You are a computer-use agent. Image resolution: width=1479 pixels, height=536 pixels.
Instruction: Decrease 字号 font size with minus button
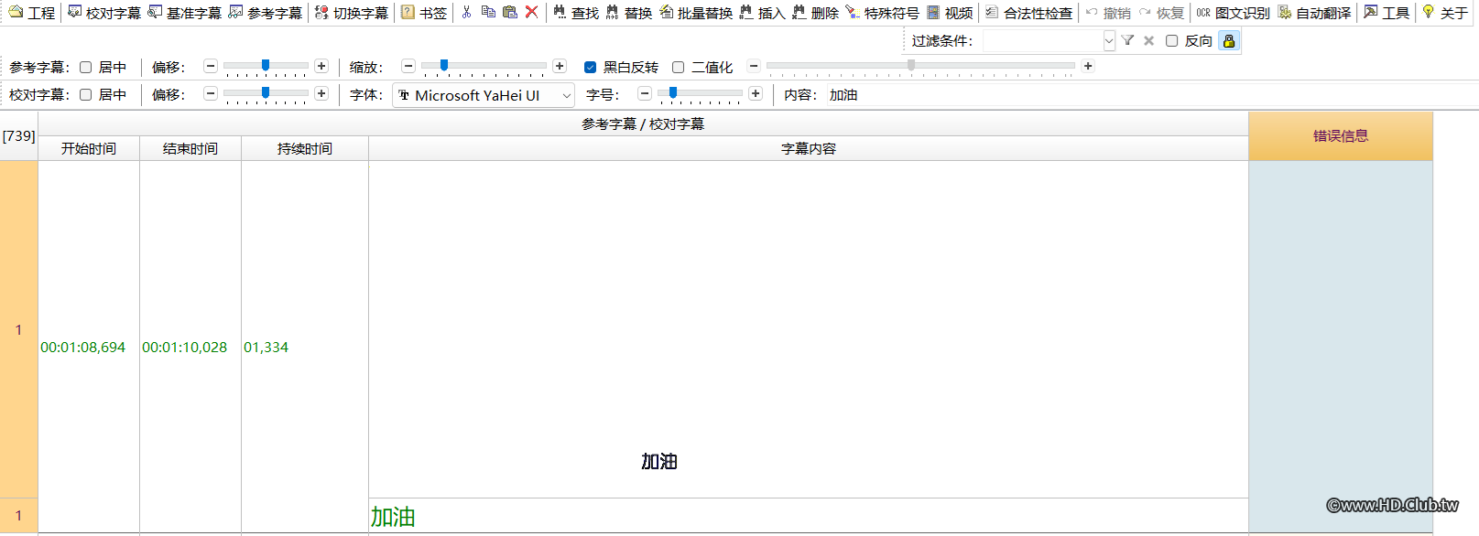pos(645,93)
